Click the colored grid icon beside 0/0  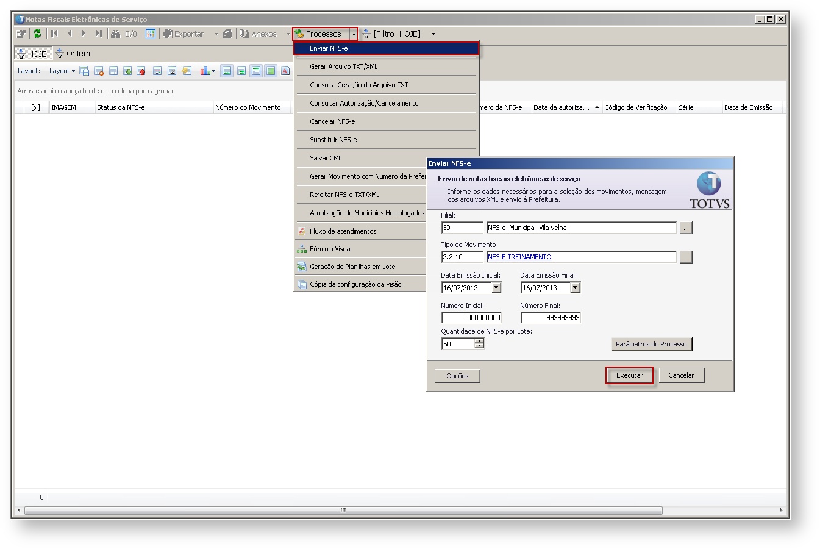coord(151,34)
